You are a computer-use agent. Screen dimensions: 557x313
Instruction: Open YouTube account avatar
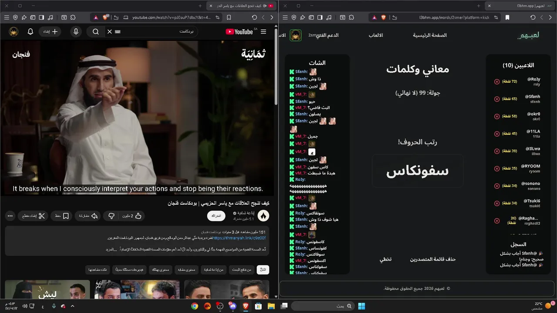(13, 32)
